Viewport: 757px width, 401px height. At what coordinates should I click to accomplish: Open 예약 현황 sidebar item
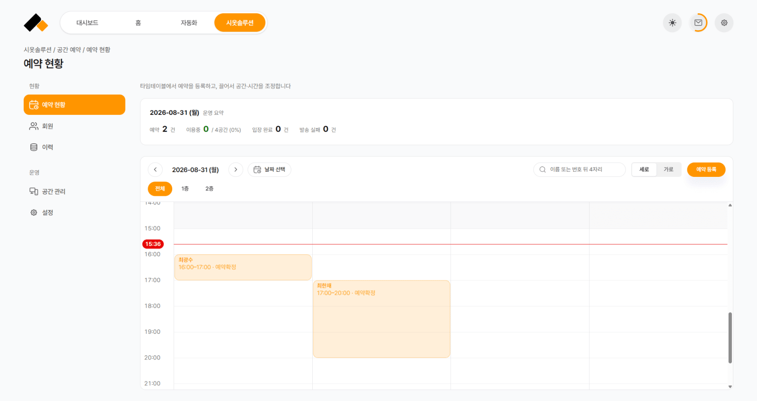tap(74, 105)
